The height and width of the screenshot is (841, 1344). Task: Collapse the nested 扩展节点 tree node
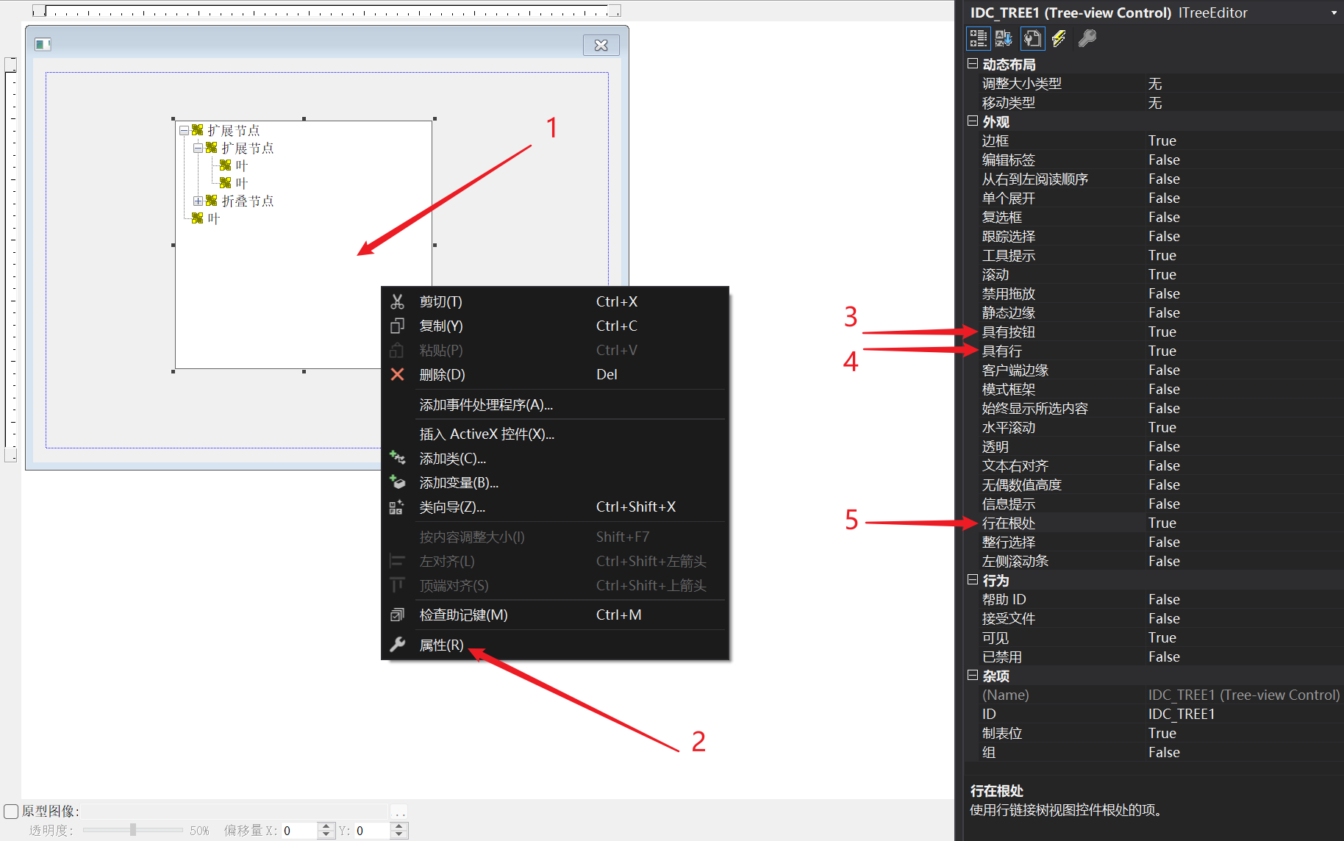[198, 148]
